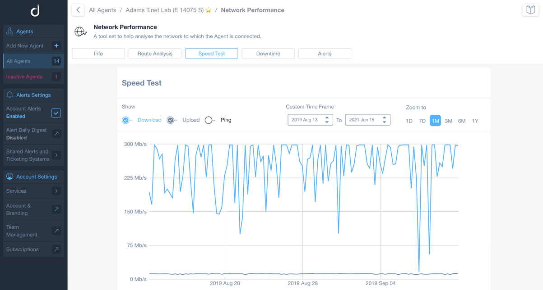Click the external link icon beside Subscriptions
The height and width of the screenshot is (290, 543).
pyautogui.click(x=56, y=249)
